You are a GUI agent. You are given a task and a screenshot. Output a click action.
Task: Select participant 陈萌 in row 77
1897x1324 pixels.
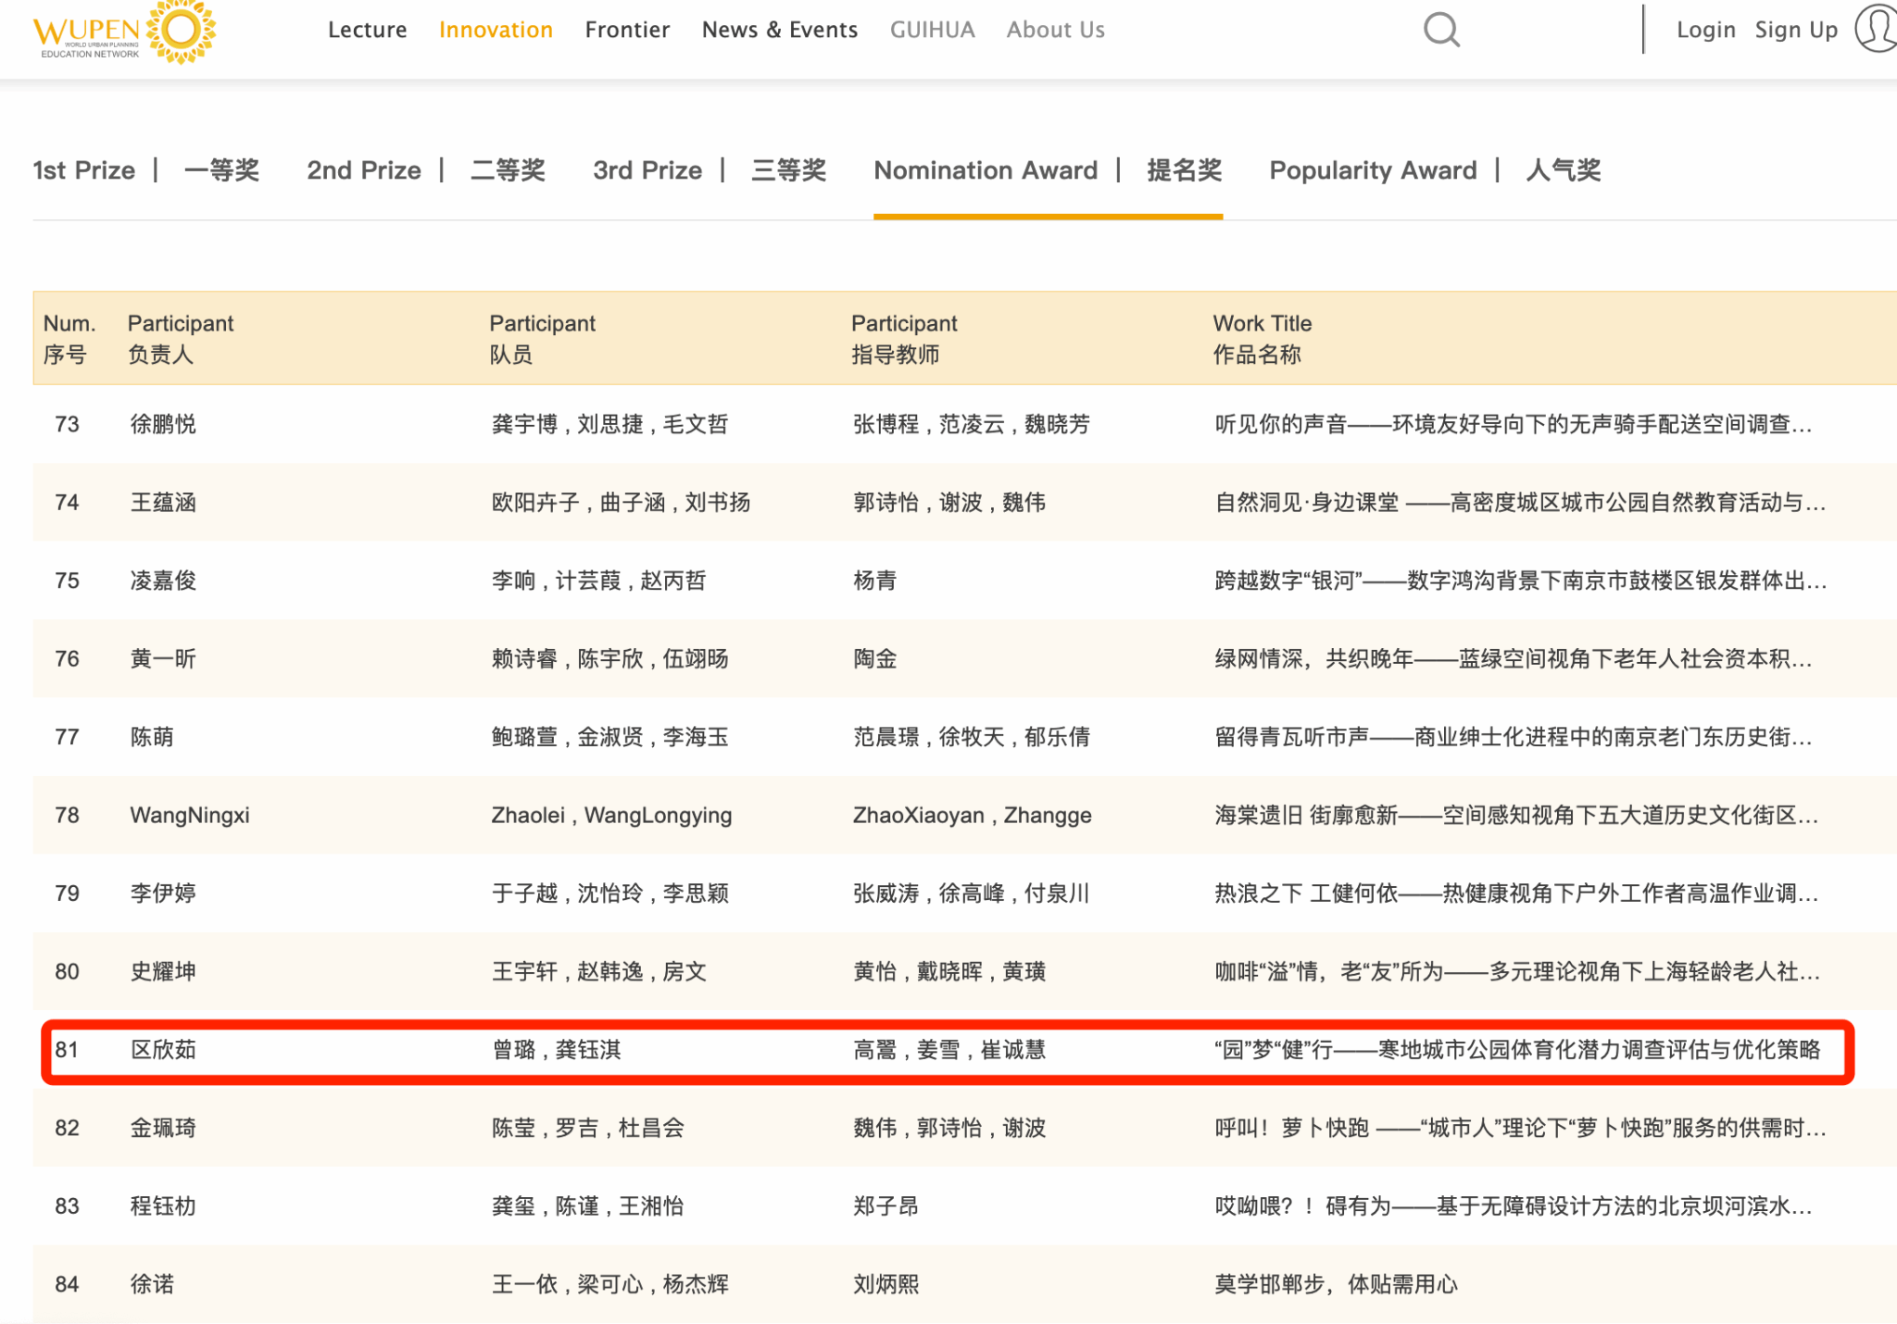[x=152, y=737]
